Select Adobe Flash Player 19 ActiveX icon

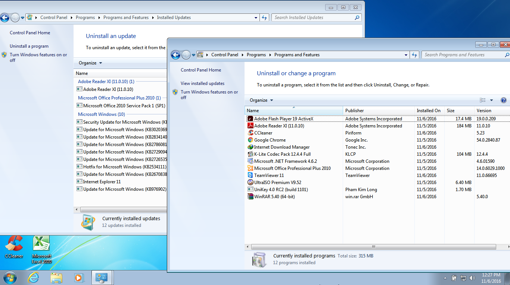(251, 119)
